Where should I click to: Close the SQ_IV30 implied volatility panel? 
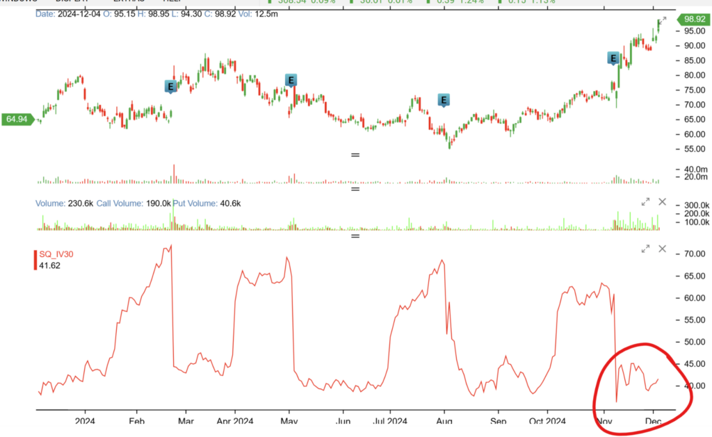[x=663, y=249]
